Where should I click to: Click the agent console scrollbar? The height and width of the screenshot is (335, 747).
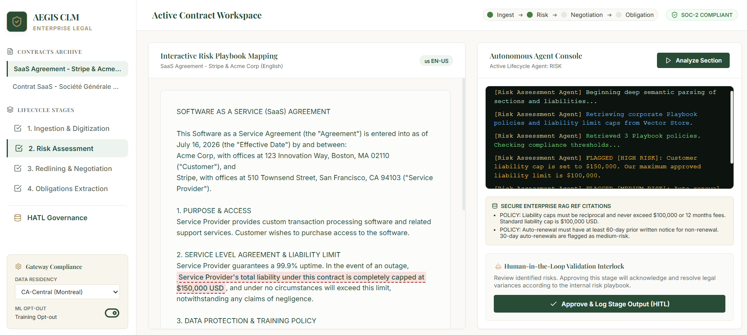731,127
